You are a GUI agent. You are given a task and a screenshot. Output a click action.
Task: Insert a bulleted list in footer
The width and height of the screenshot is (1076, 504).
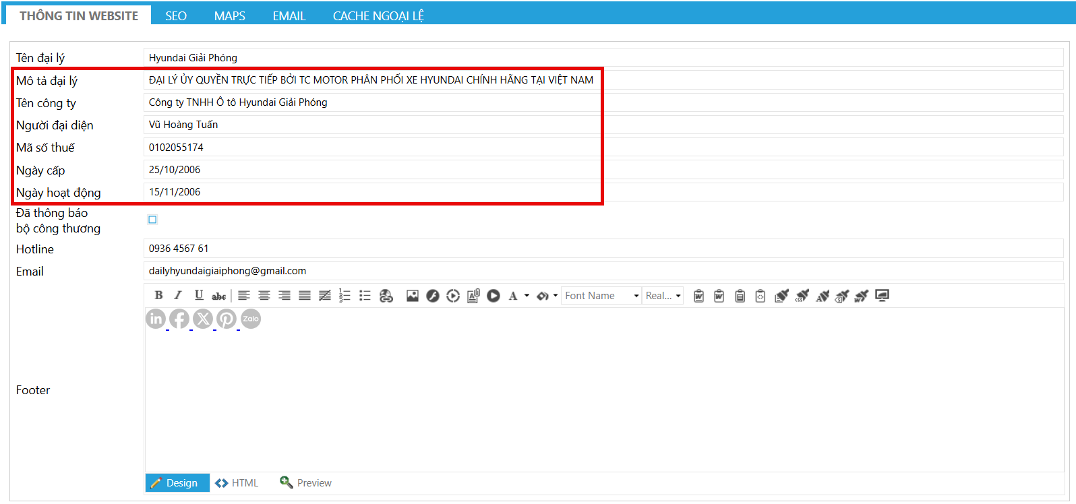click(365, 295)
